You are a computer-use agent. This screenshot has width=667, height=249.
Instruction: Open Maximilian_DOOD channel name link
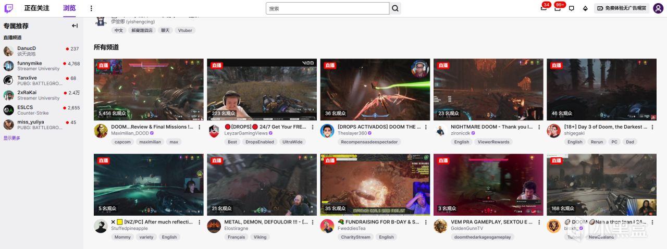tap(130, 133)
